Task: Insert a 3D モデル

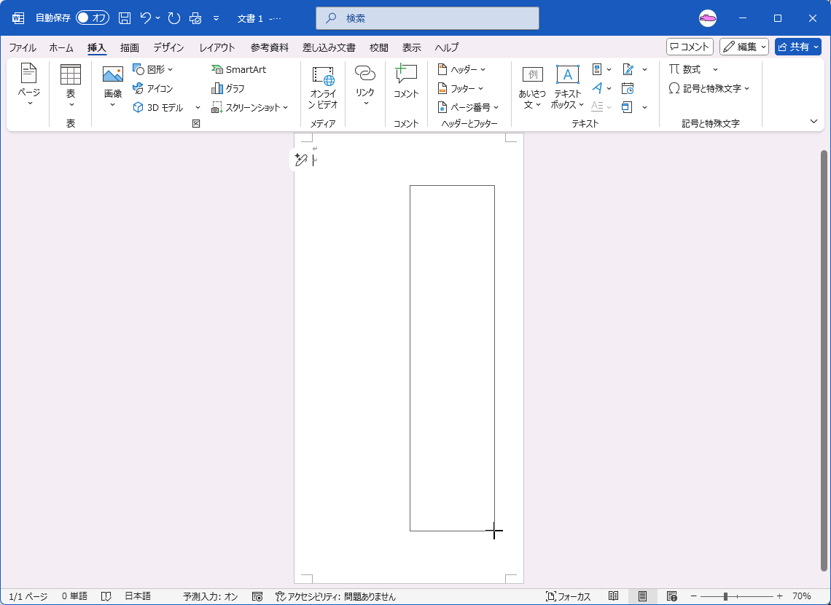Action: coord(159,108)
